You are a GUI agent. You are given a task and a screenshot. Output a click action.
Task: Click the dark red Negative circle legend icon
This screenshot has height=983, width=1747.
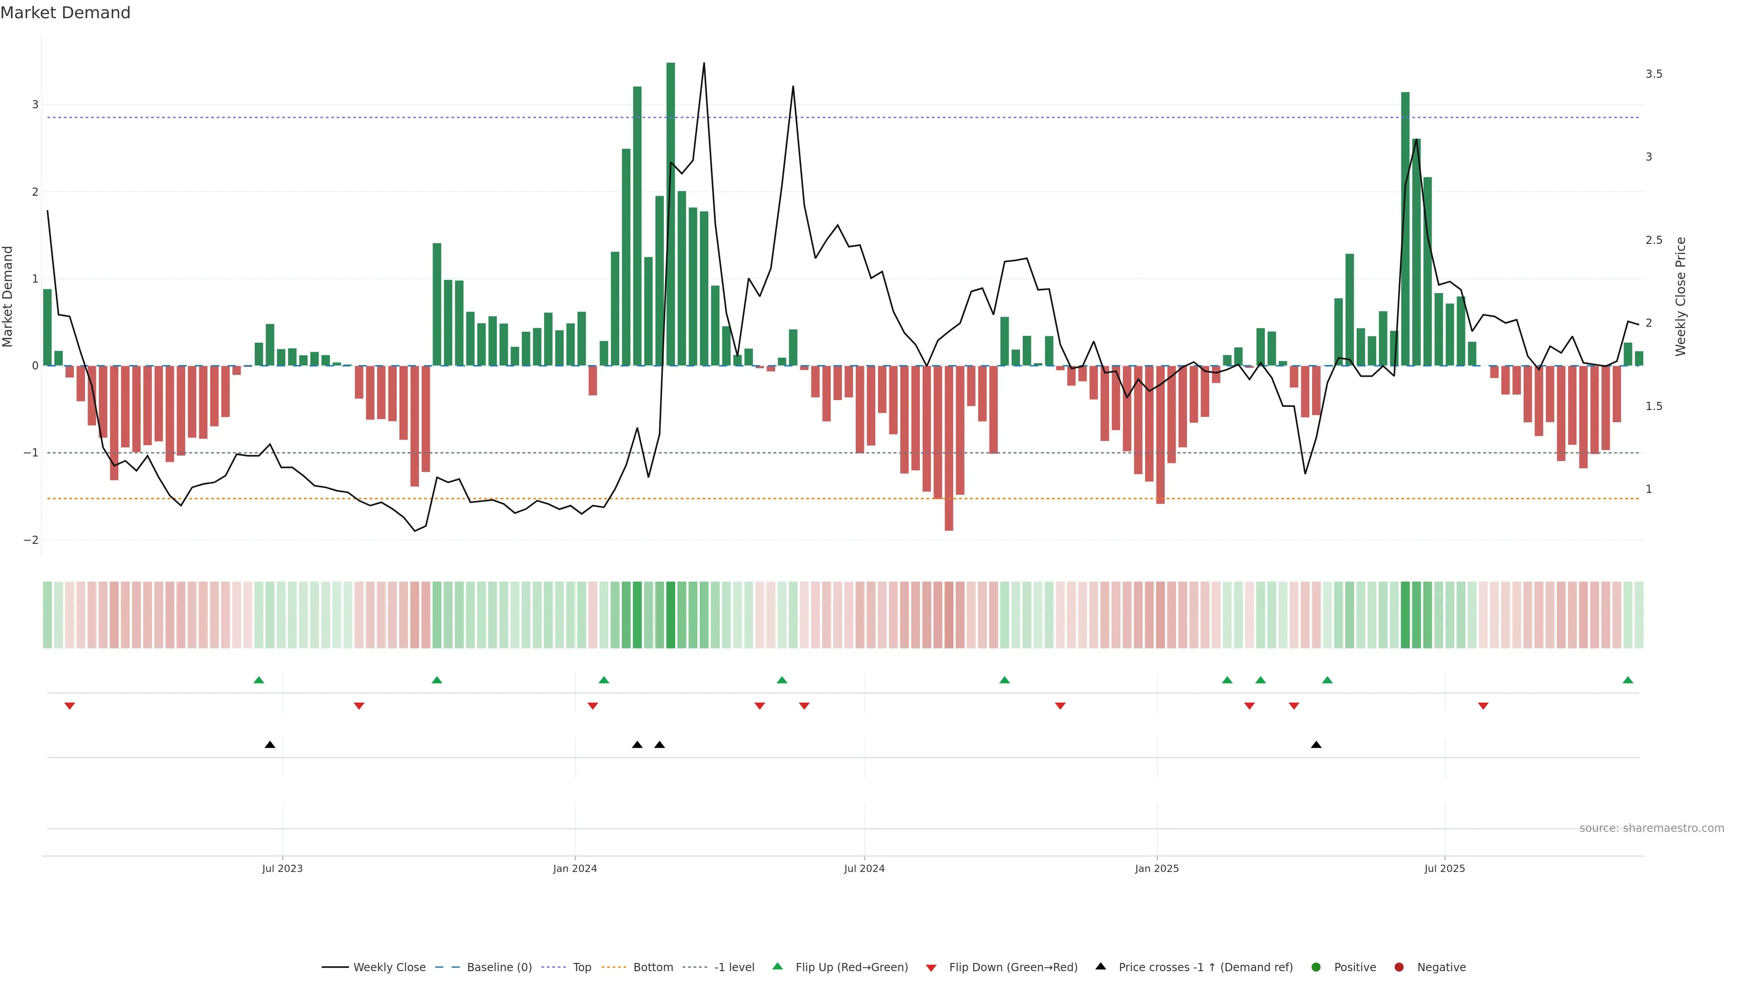pos(1399,967)
